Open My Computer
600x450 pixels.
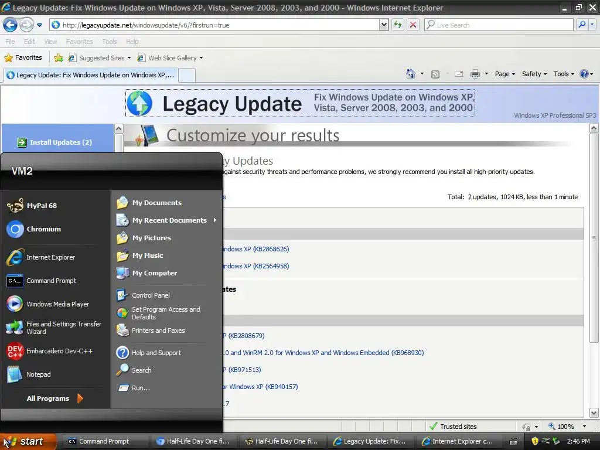(x=147, y=273)
